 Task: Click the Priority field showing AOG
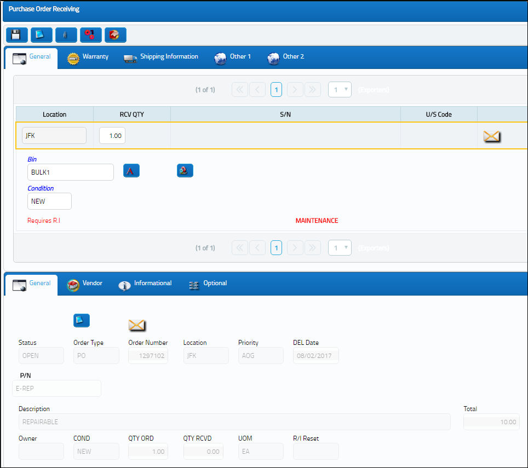(261, 356)
